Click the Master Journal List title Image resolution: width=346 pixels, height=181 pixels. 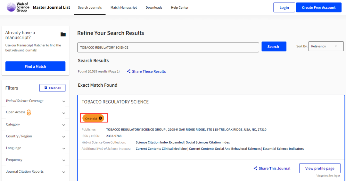pos(51,7)
